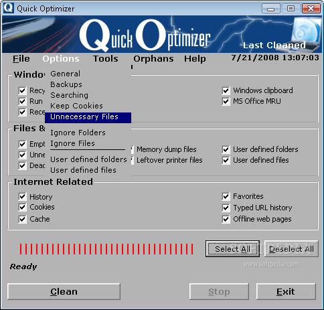
Task: Toggle the MS Office MRU checkbox
Action: click(226, 101)
